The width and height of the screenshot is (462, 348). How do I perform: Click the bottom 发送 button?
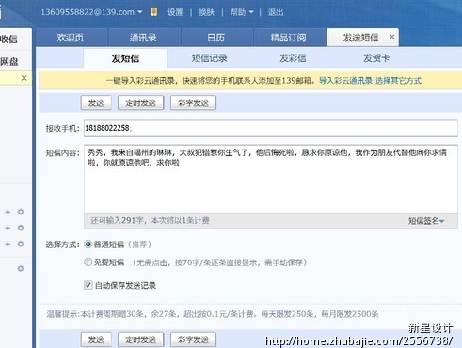tap(96, 340)
